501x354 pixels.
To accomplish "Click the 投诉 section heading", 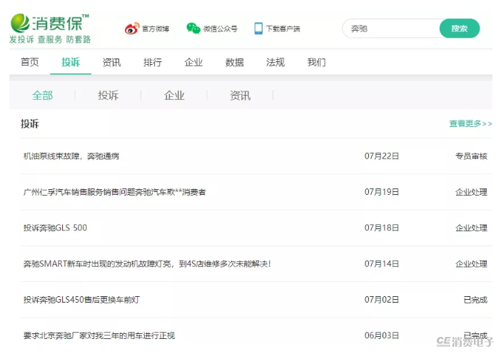I will (x=30, y=123).
